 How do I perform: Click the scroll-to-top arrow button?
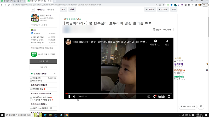click(x=201, y=107)
